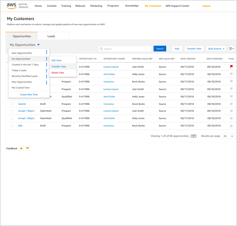Open three-dot menu for Created in the last 7 days
Image resolution: width=237 pixels, height=226 pixels.
(x=47, y=64)
